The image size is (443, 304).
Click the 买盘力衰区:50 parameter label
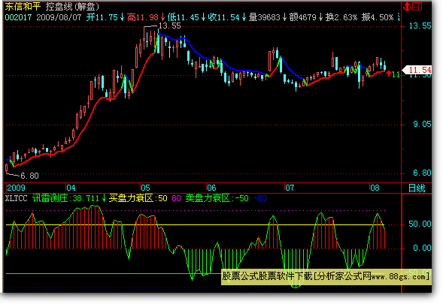point(138,198)
